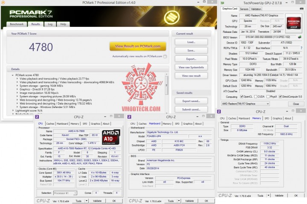
Task: Select the Results tab in PCMark 7
Action: [36, 24]
